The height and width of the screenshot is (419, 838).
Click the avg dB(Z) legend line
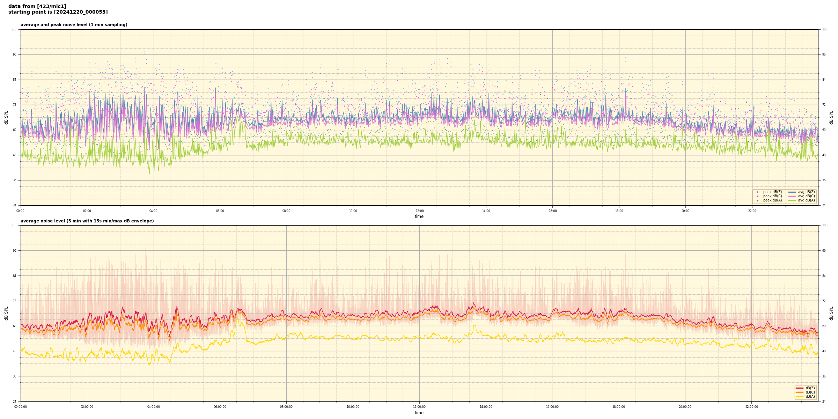pos(792,192)
